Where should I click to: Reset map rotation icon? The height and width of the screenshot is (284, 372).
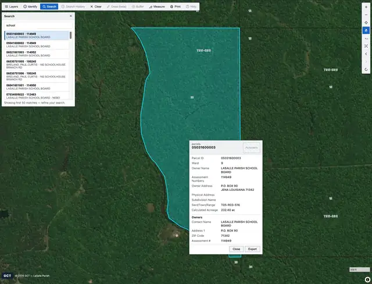(x=366, y=70)
